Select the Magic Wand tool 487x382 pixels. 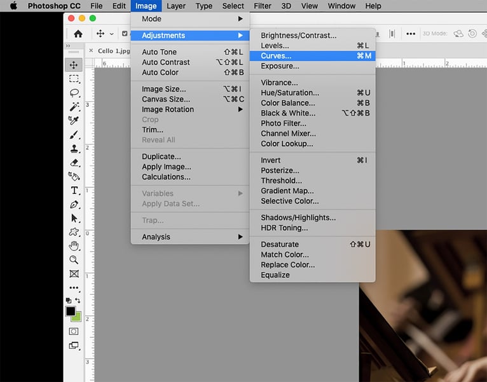click(74, 107)
